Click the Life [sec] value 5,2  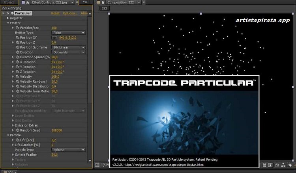coord(54,140)
